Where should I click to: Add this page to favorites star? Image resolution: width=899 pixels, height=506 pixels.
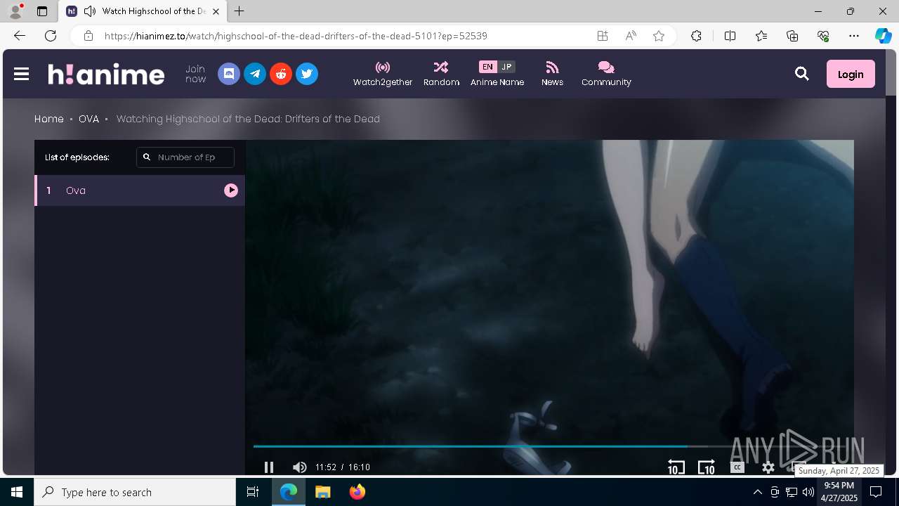click(x=659, y=36)
